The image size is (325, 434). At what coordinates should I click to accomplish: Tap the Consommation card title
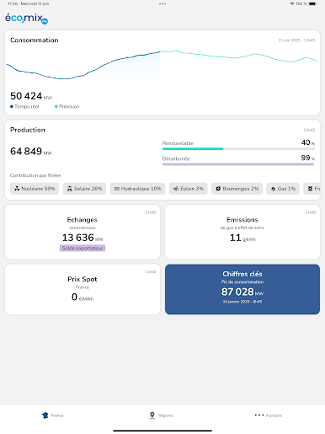(x=35, y=40)
